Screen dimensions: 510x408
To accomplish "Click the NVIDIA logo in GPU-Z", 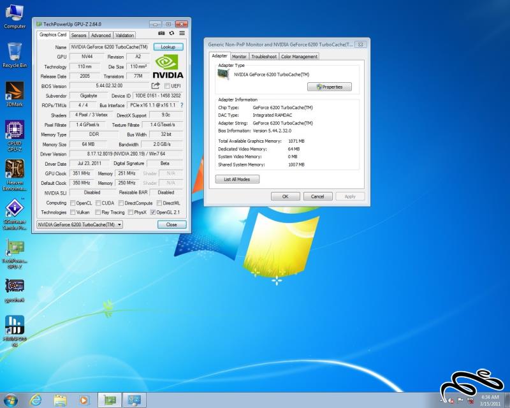I will tap(168, 66).
